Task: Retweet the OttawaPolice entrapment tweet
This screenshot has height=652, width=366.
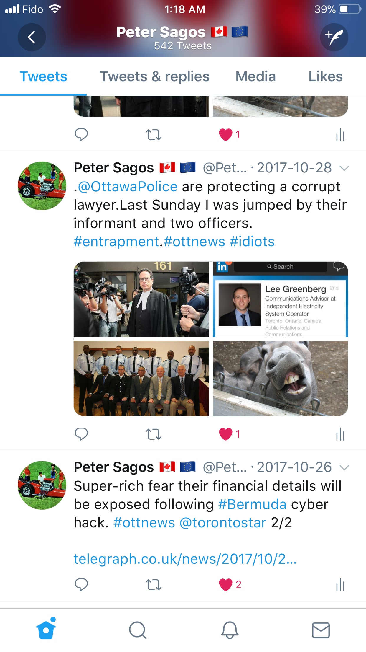Action: pyautogui.click(x=154, y=434)
